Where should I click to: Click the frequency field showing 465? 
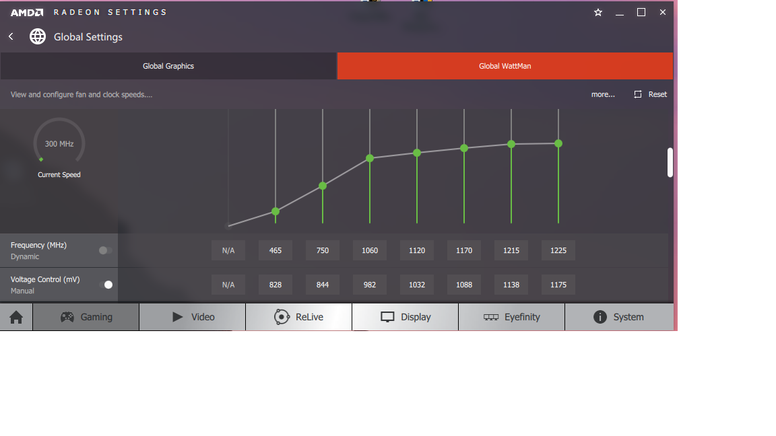pyautogui.click(x=275, y=250)
